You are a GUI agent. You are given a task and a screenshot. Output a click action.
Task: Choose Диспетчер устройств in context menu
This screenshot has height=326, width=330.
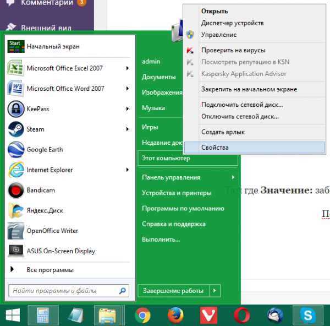[255, 23]
